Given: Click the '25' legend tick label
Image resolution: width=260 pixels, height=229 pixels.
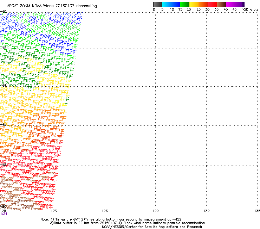Looking at the screenshot, I should [199, 10].
